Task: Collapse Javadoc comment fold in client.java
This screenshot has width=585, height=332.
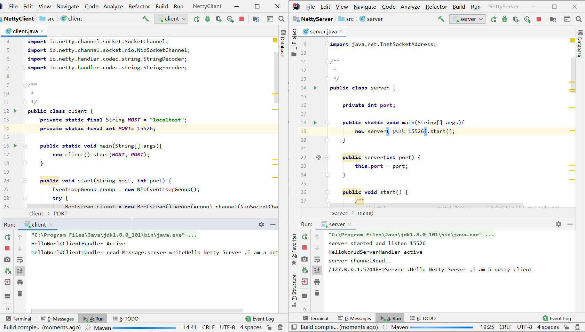Action: click(25, 85)
